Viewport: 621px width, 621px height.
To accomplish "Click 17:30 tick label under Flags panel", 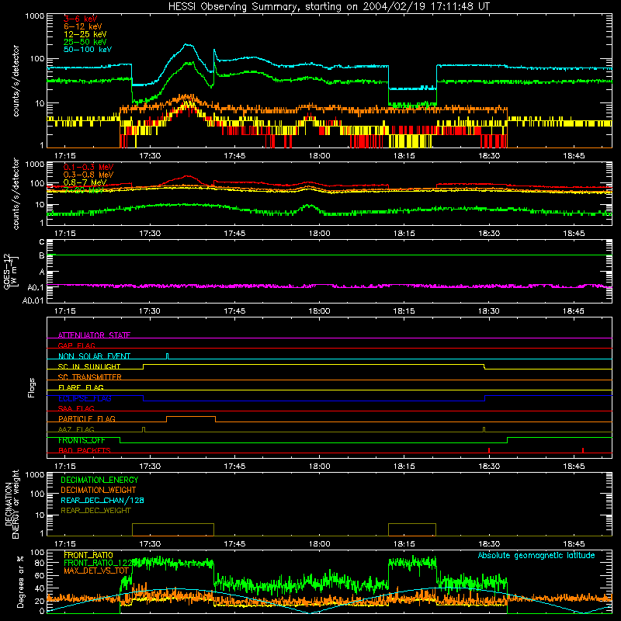I will [x=150, y=467].
